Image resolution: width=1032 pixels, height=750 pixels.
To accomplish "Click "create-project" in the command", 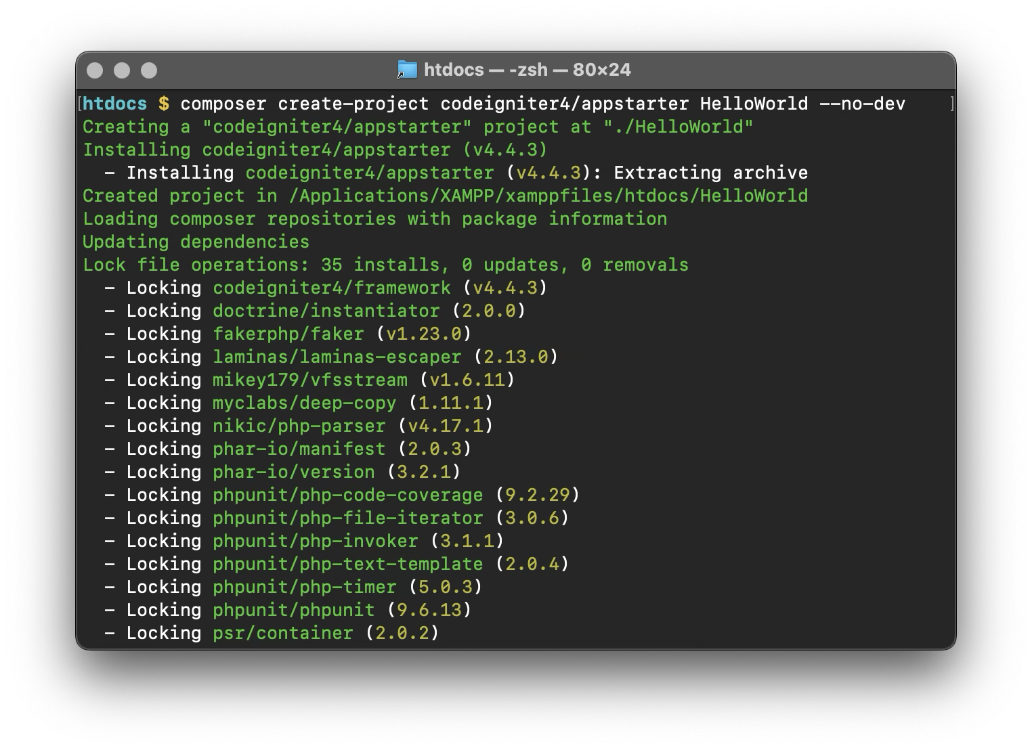I will tap(353, 104).
